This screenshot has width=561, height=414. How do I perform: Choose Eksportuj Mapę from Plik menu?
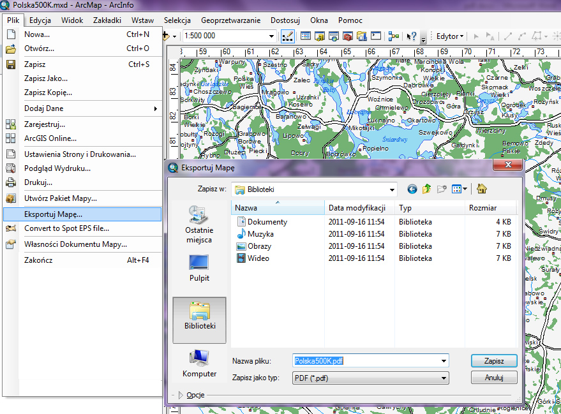[82, 214]
